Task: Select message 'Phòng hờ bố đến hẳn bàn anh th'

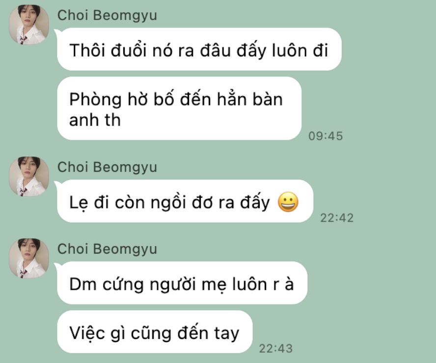Action: coord(179,108)
